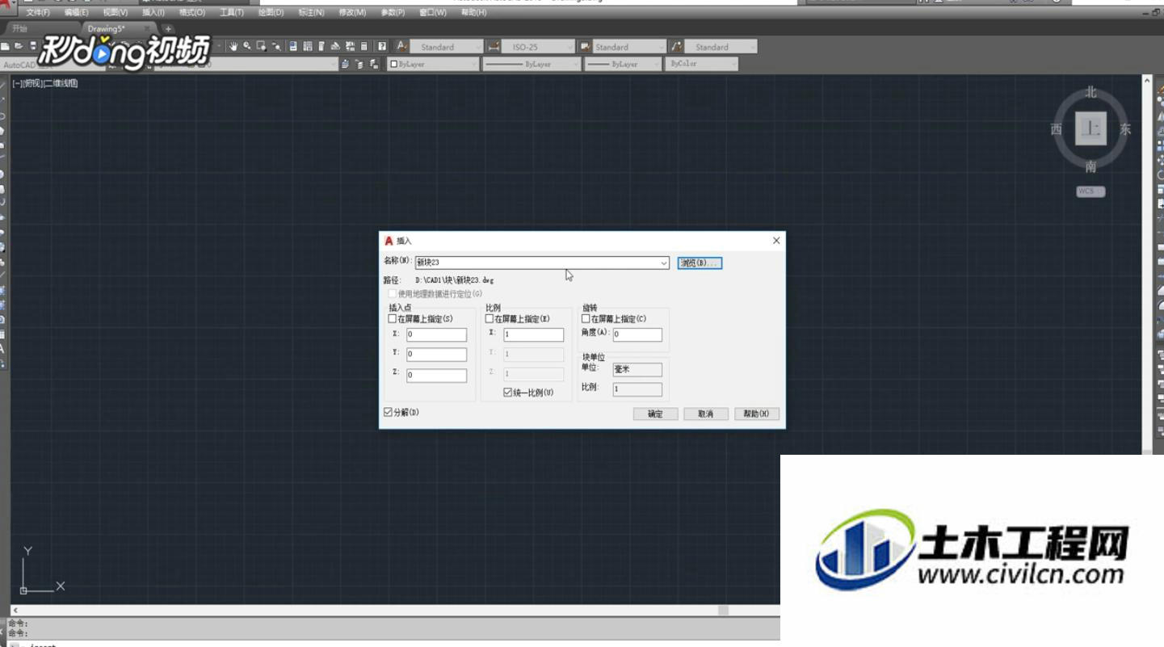Open the 文件(F) menu
1164x647 pixels.
pos(37,13)
